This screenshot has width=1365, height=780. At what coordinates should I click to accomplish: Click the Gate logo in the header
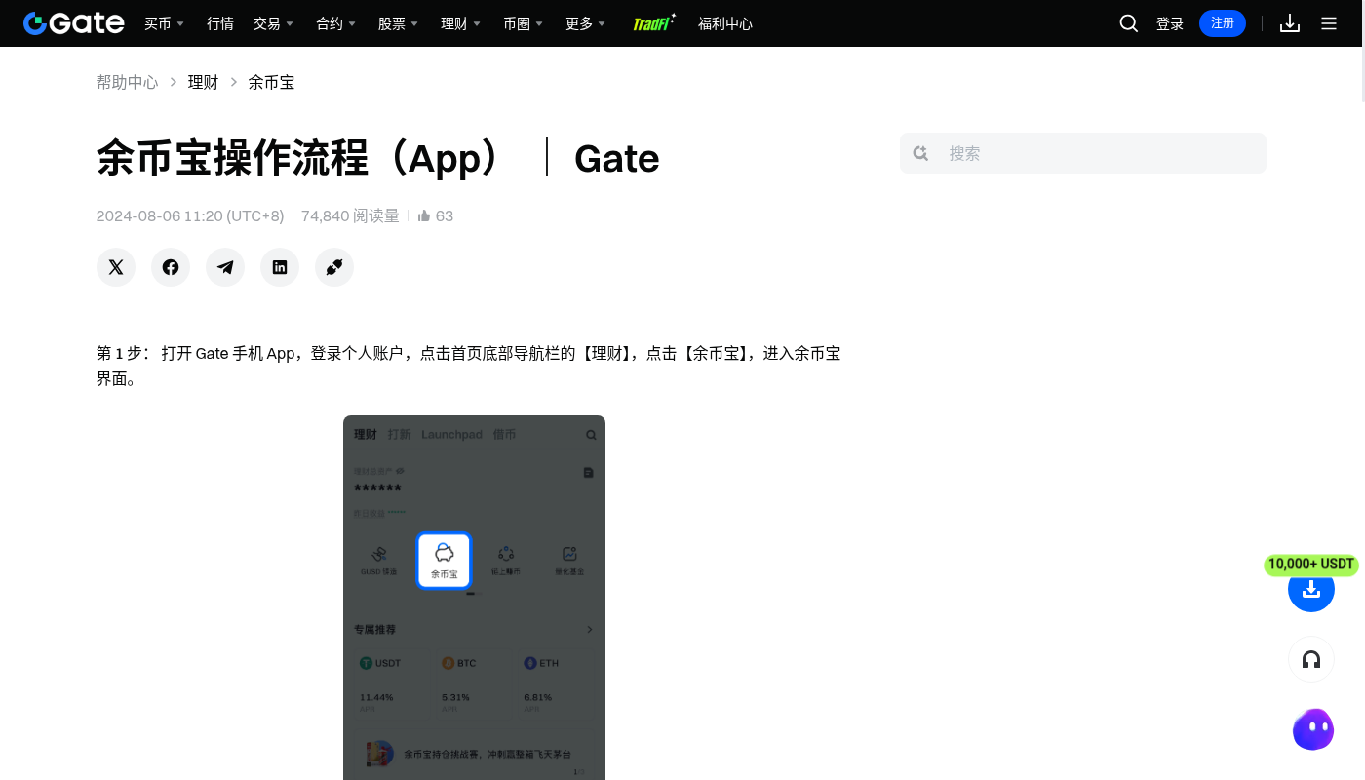point(74,23)
